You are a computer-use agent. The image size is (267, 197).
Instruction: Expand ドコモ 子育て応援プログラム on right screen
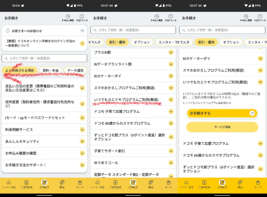click(x=222, y=143)
